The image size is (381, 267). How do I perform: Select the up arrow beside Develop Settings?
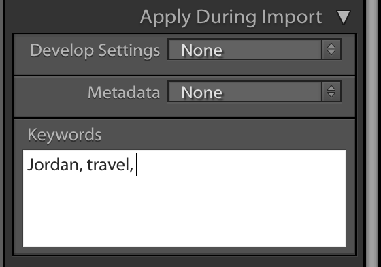click(331, 46)
